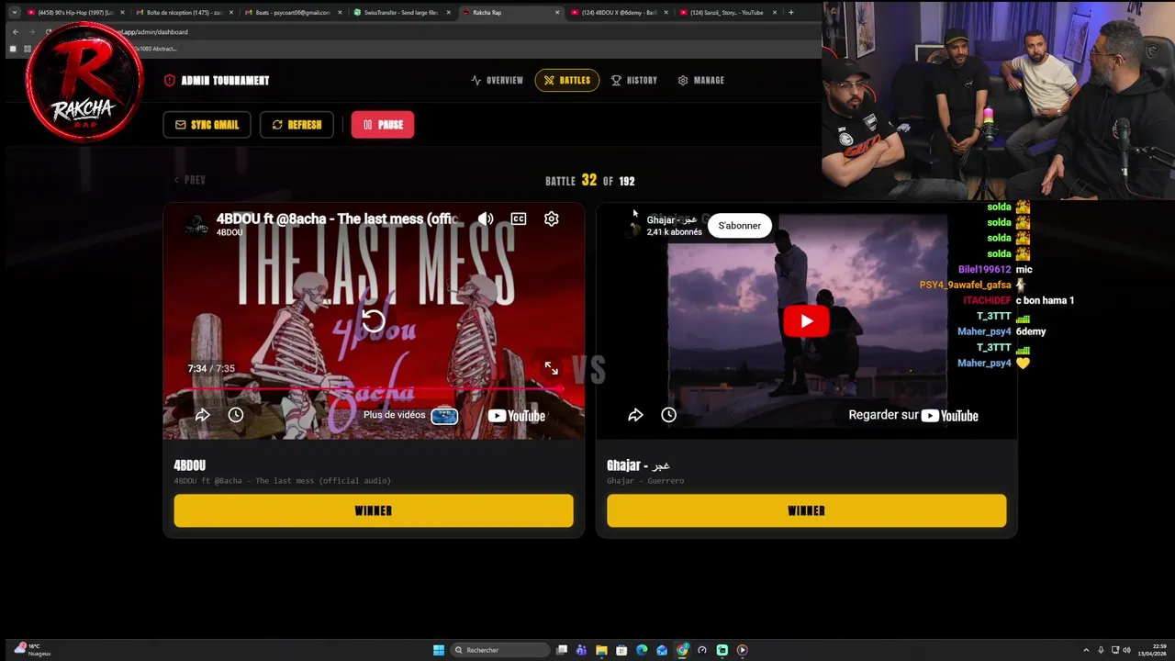Open the 4BDOU video title link

point(338,218)
